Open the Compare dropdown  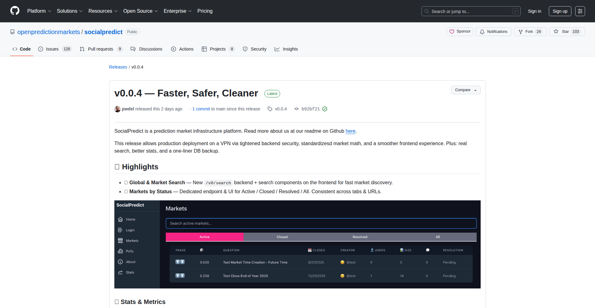pyautogui.click(x=466, y=90)
